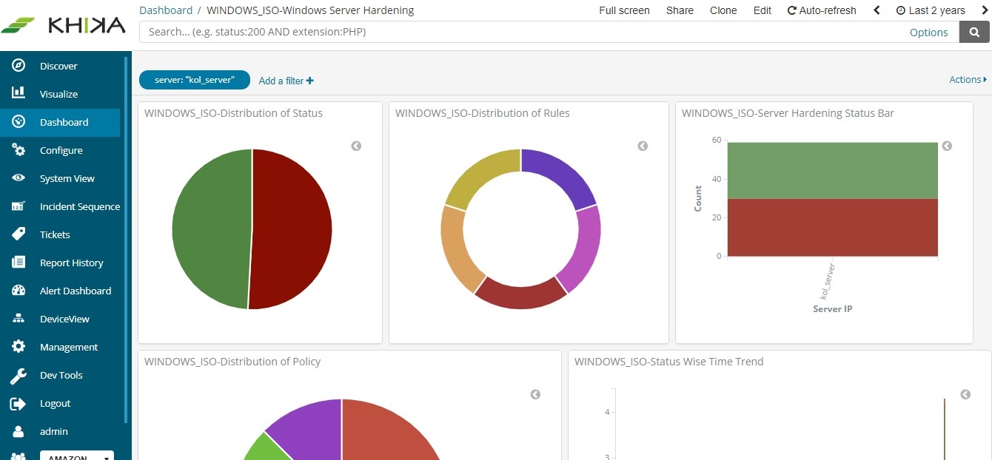Viewport: 992px width, 460px height.
Task: Open Incident Sequence page
Action: coord(80,206)
